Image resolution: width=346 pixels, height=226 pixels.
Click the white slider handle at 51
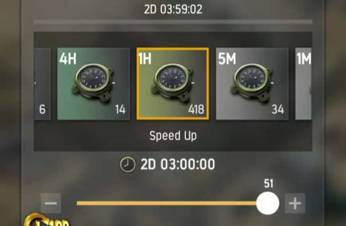[x=268, y=203]
